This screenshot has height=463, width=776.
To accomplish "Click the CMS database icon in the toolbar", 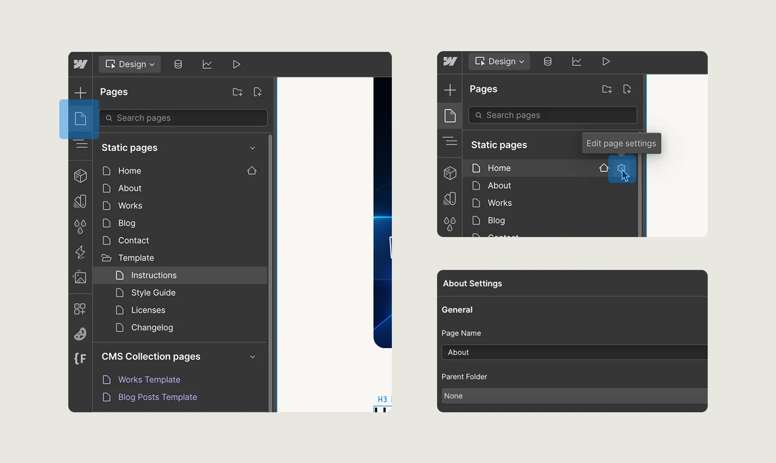I will [178, 64].
